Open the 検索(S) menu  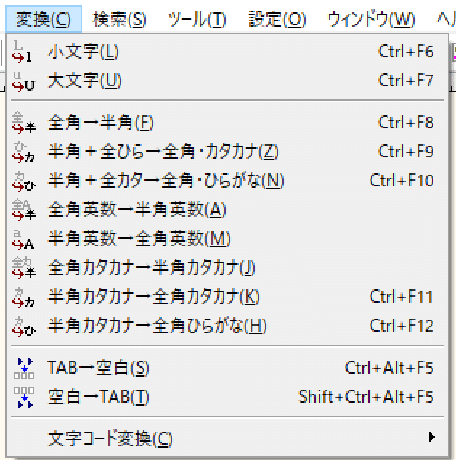(120, 20)
